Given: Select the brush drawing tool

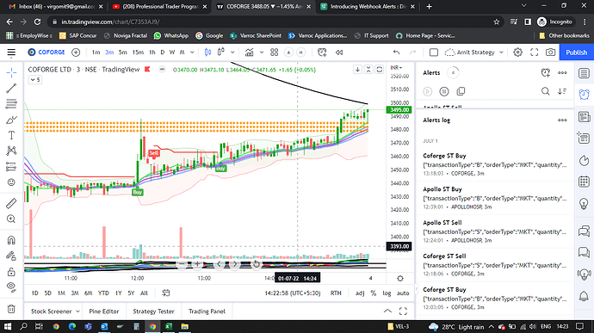Looking at the screenshot, I should [11, 120].
